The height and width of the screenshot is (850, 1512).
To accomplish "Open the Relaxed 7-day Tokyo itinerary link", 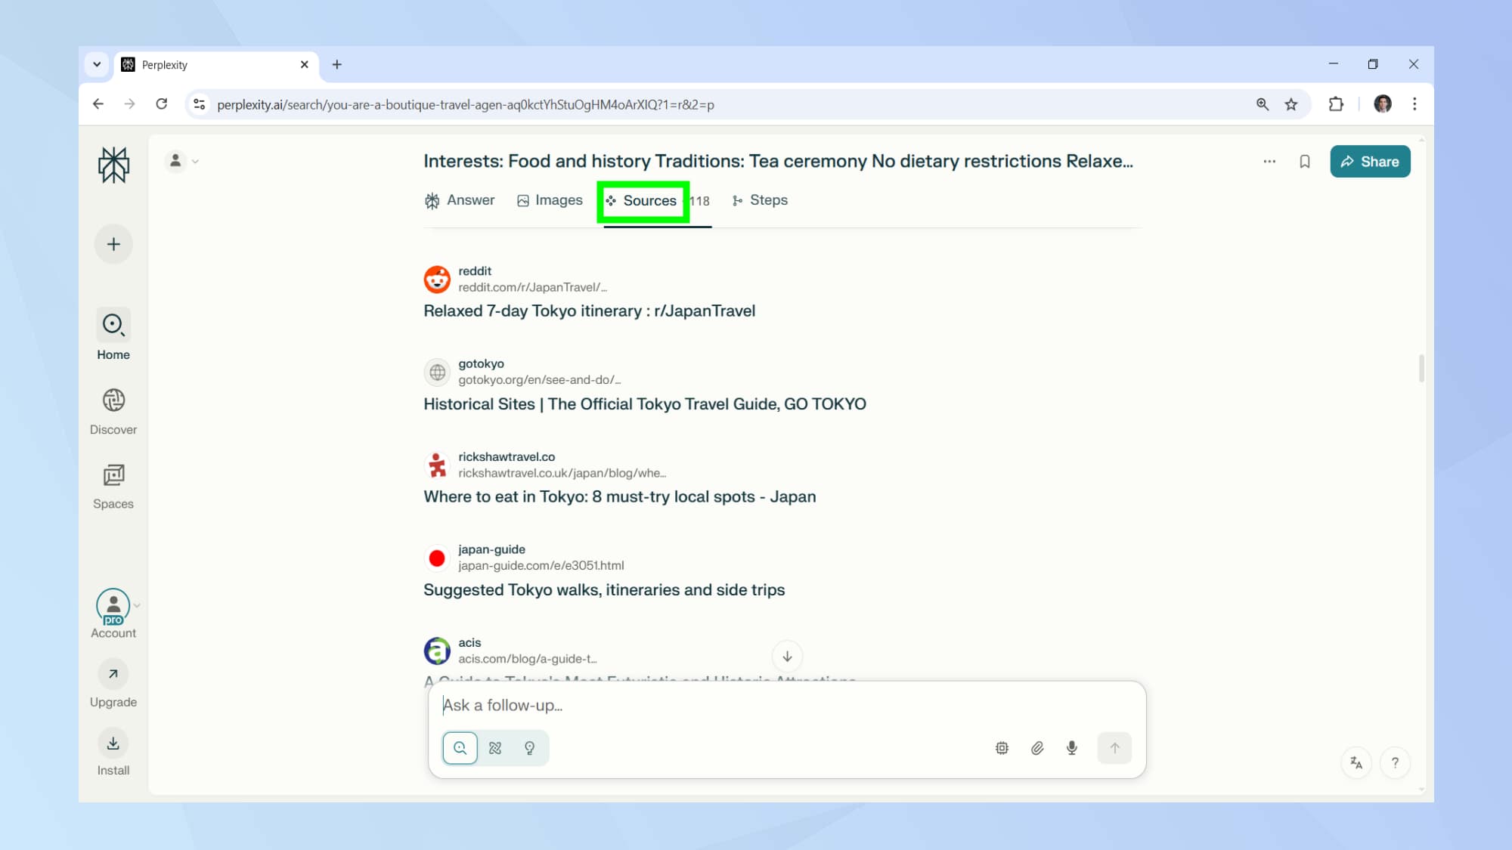I will (589, 311).
